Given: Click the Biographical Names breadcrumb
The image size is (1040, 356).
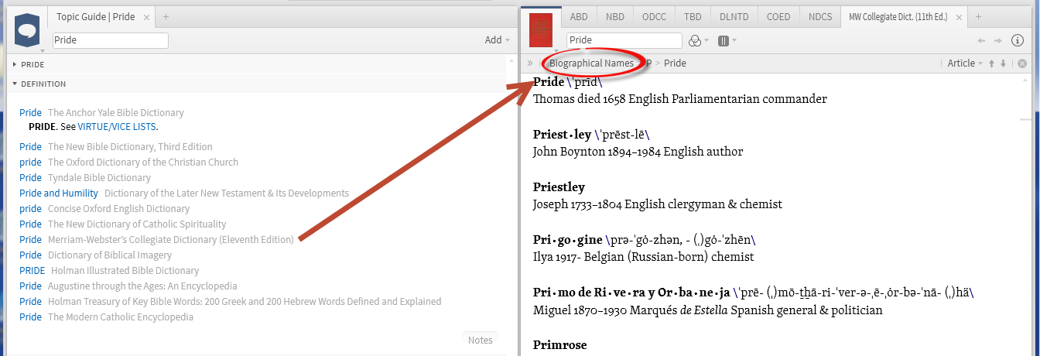Looking at the screenshot, I should (x=592, y=63).
